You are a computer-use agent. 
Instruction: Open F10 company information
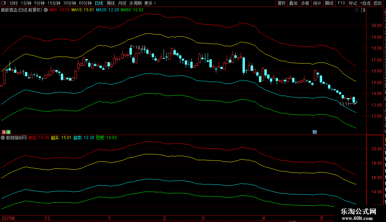pyautogui.click(x=341, y=3)
